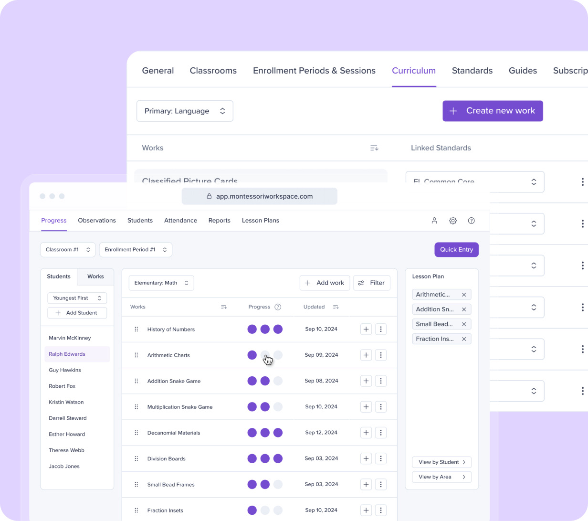Open the Classroom #1 dropdown
Image resolution: width=588 pixels, height=521 pixels.
pos(68,250)
